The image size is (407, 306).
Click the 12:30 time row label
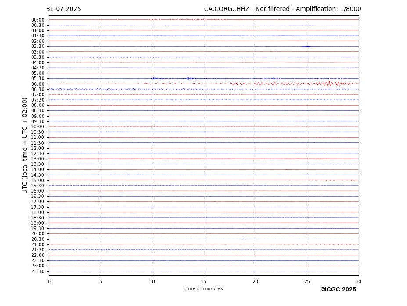pyautogui.click(x=38, y=153)
